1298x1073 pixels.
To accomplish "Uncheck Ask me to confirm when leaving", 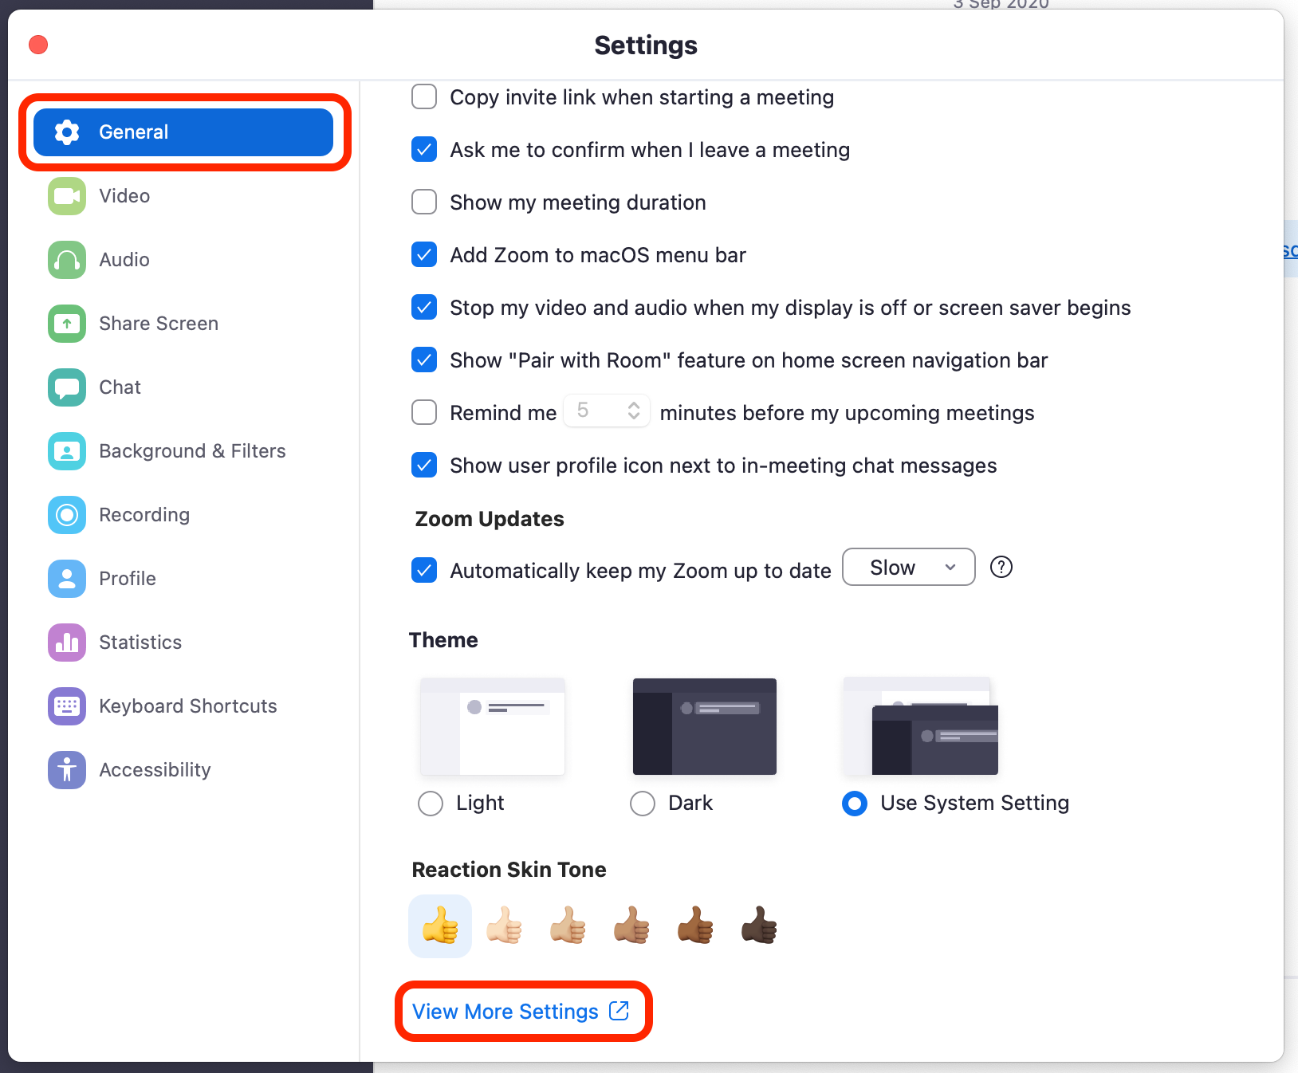I will (x=424, y=150).
